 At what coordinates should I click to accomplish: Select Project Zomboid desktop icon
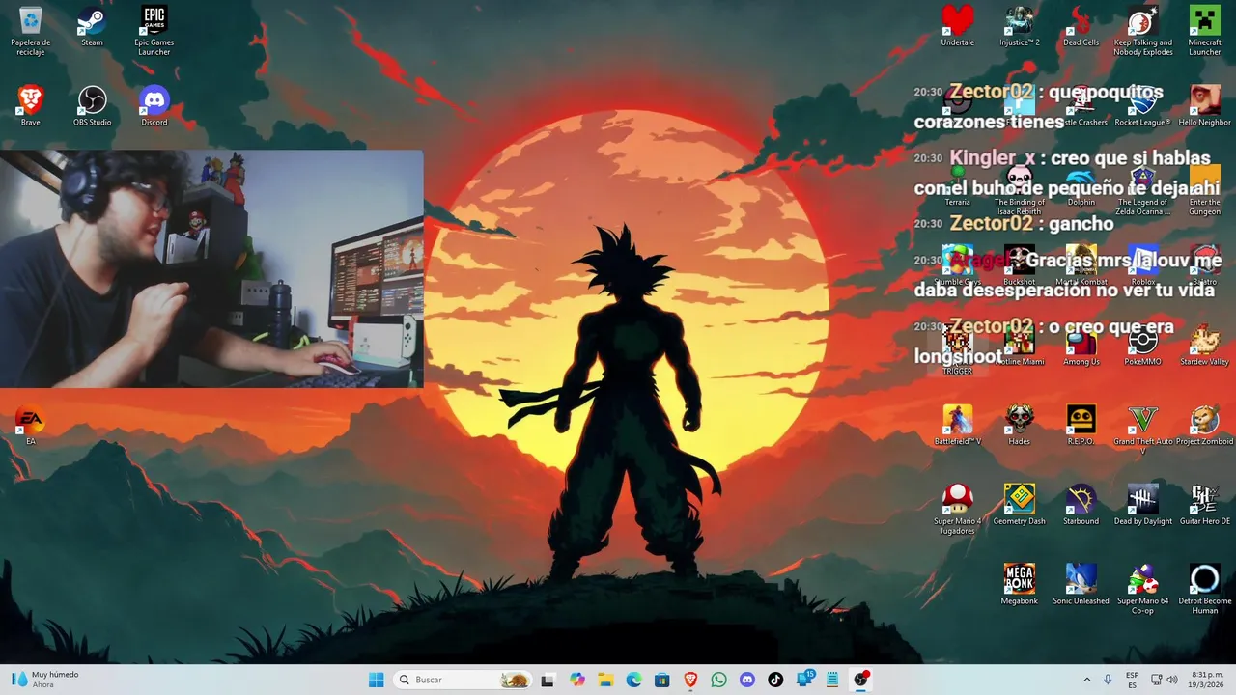coord(1204,426)
